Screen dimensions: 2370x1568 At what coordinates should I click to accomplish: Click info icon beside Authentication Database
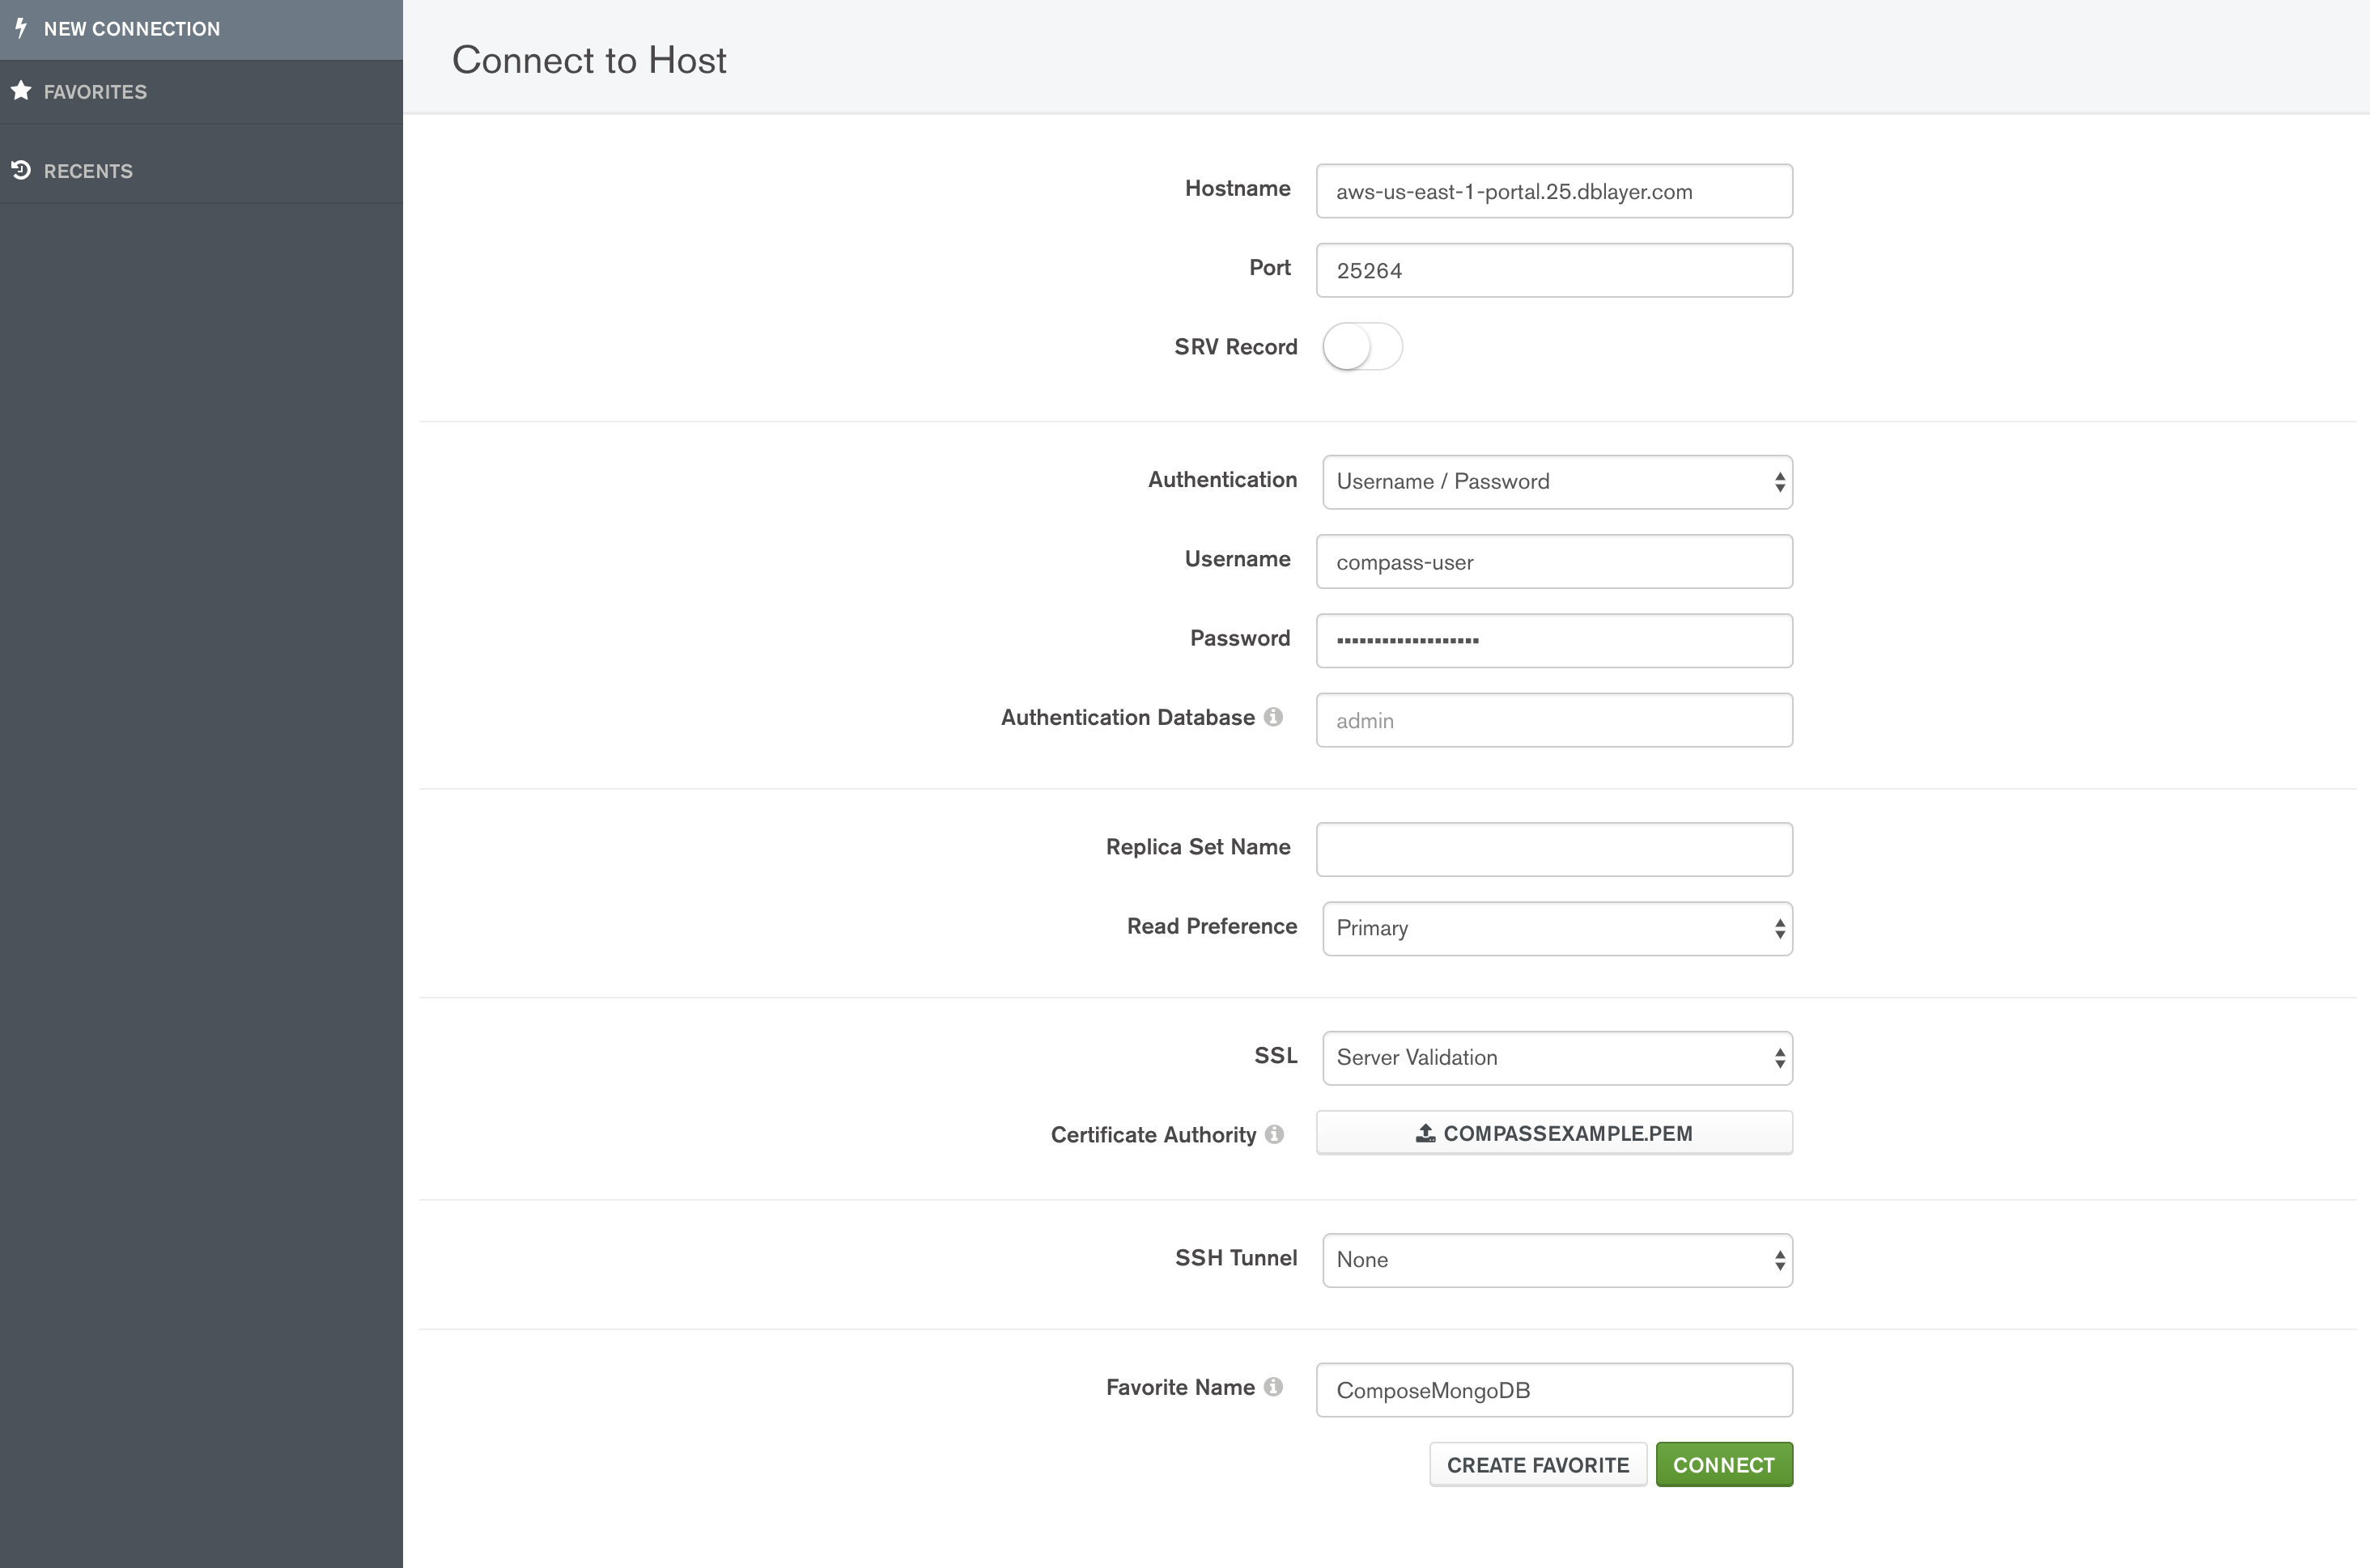[x=1272, y=717]
